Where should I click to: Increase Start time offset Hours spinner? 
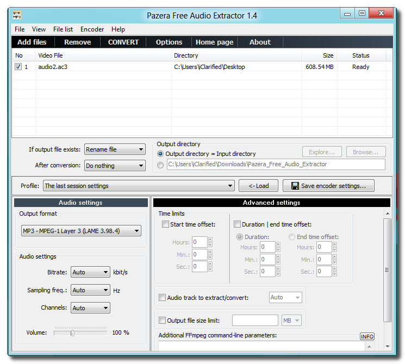(210, 239)
